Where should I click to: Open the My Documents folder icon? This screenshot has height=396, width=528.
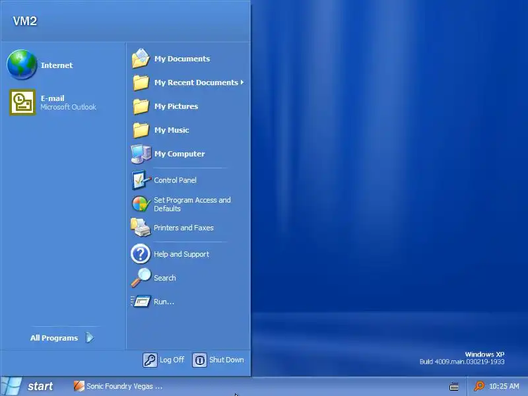click(x=141, y=59)
